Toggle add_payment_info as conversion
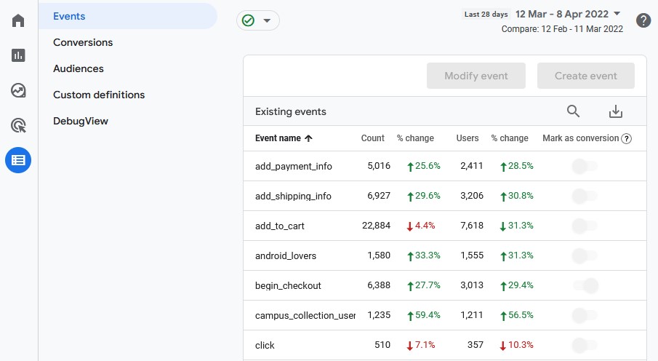Screen dimensions: 658x361 [x=585, y=167]
